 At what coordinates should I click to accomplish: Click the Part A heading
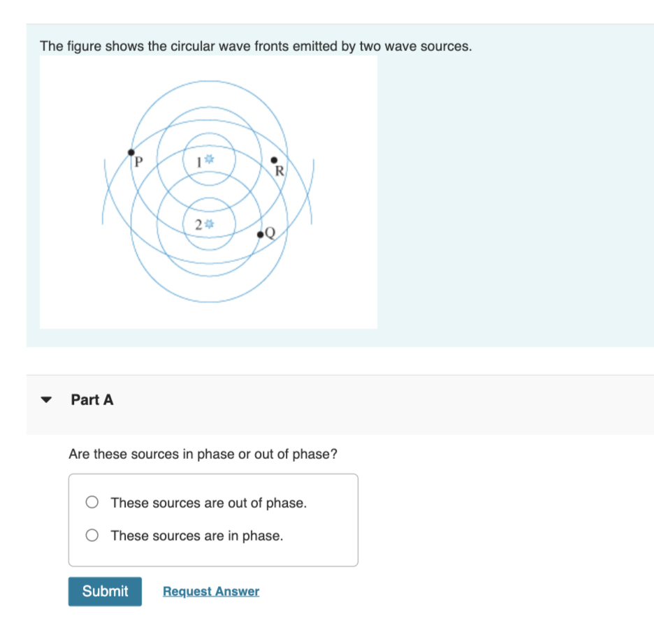(x=92, y=400)
